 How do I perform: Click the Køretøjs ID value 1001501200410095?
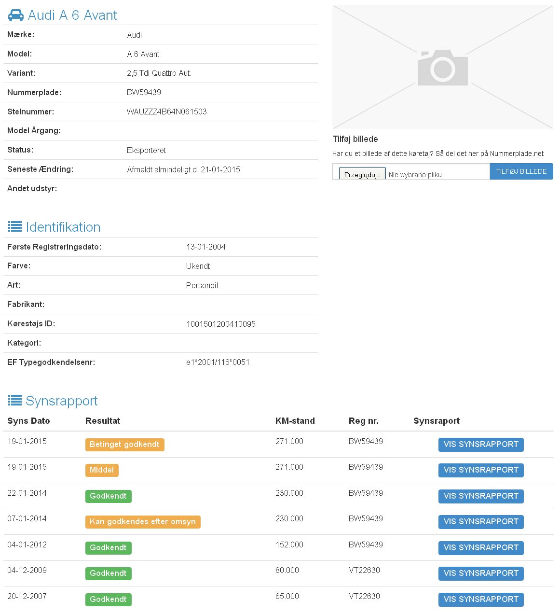tap(221, 324)
